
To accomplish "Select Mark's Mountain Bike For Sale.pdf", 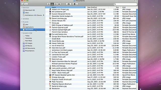I will 64,61.
